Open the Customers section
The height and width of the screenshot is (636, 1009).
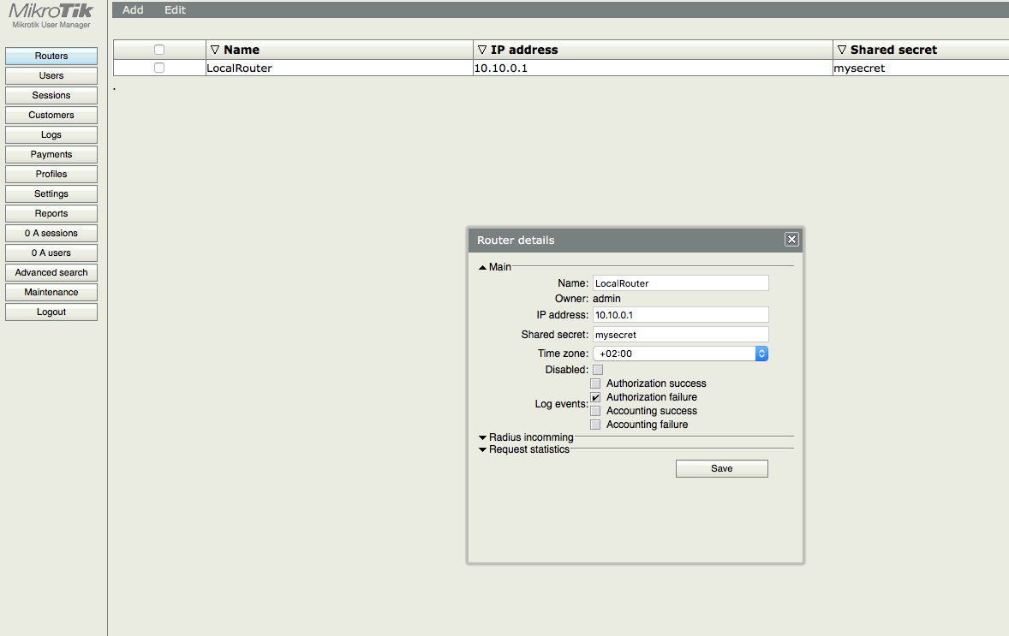tap(51, 115)
